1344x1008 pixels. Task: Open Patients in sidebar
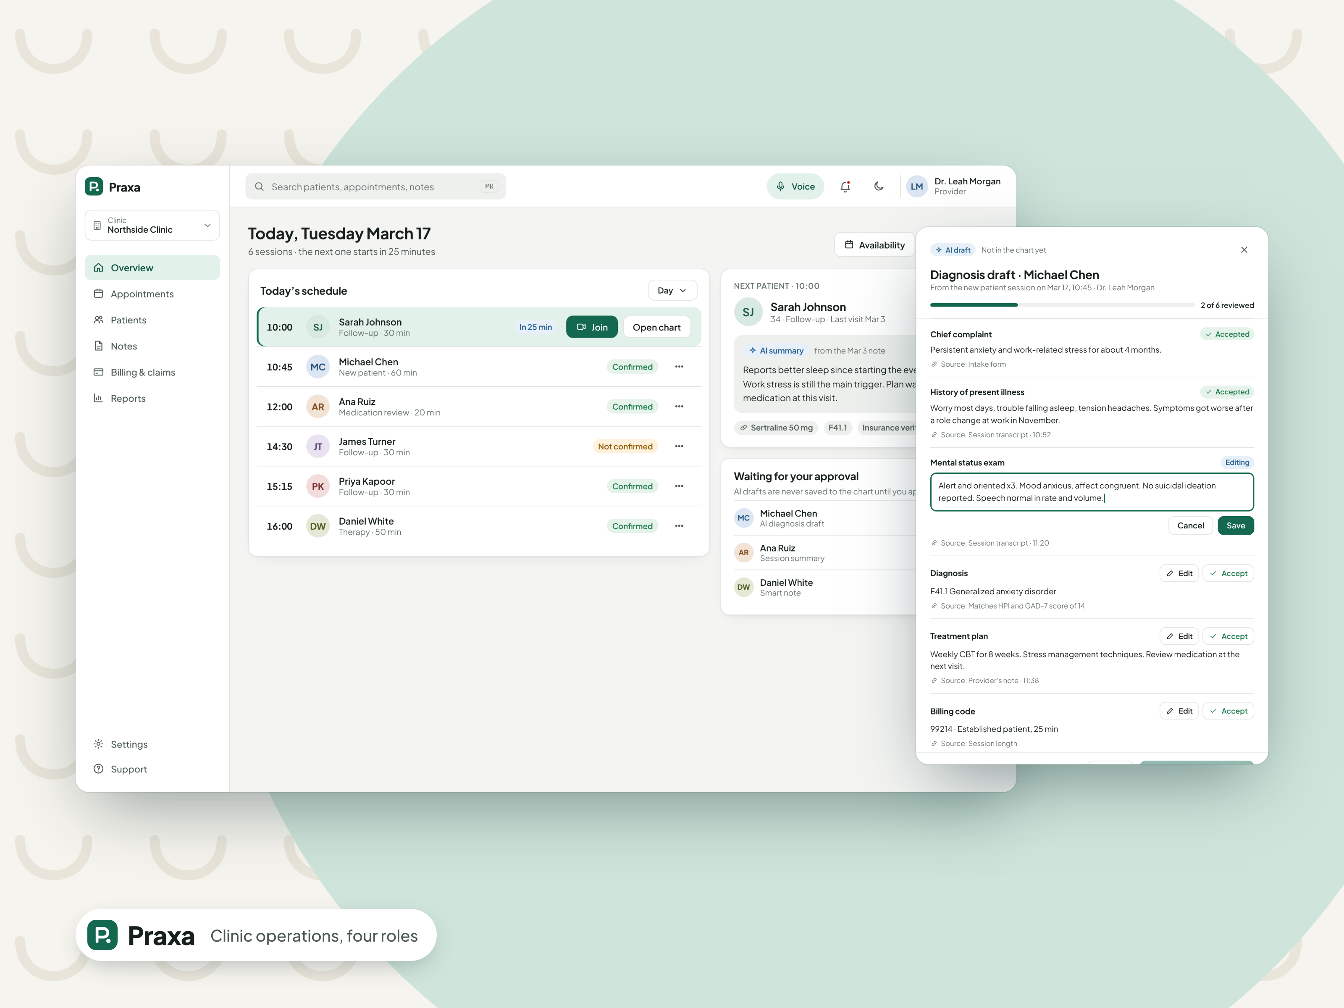tap(152, 320)
